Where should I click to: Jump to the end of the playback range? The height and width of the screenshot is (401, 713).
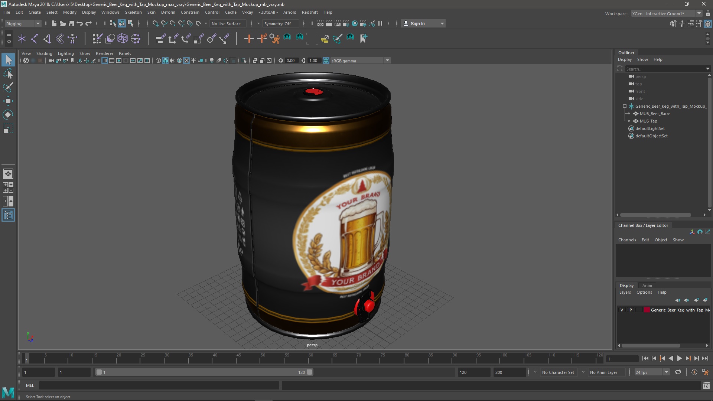705,358
